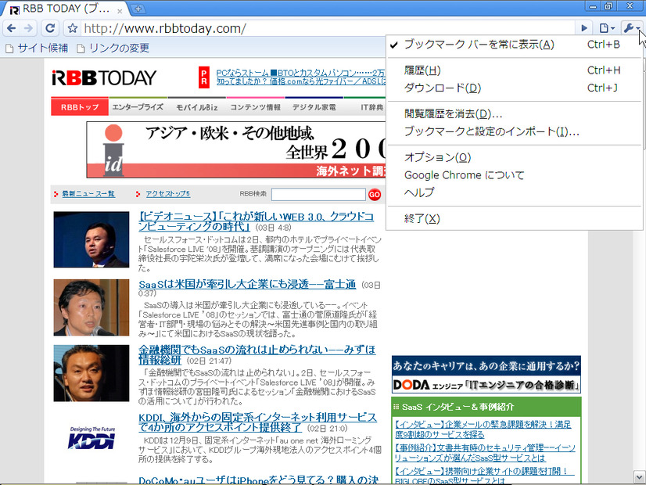Viewport: 646px width, 485px height.
Task: Select 閲覧履歴を消去 menu item
Action: click(514, 114)
